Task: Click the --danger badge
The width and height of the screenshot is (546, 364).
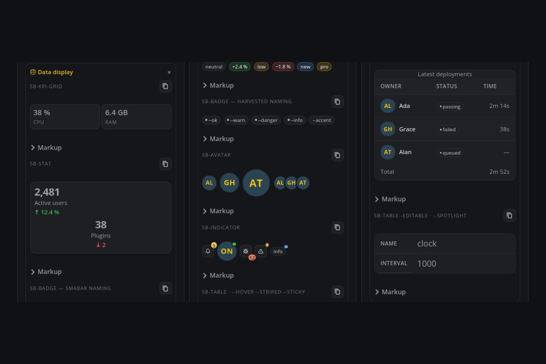Action: [x=266, y=120]
